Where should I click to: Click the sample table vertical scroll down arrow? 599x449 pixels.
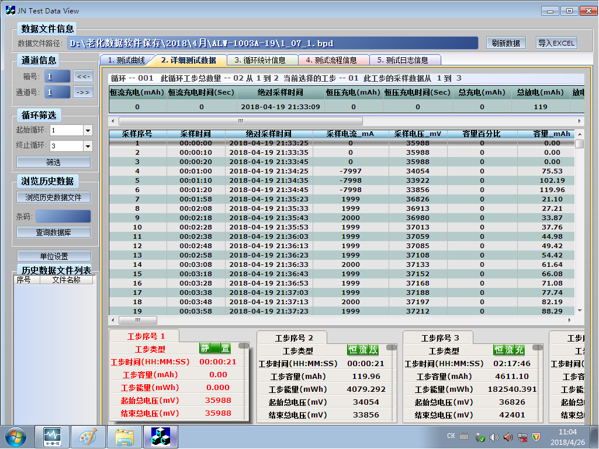pyautogui.click(x=580, y=311)
